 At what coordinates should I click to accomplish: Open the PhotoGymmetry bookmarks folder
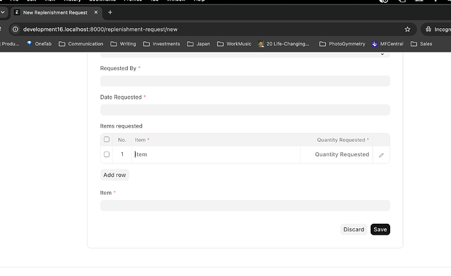tap(342, 44)
